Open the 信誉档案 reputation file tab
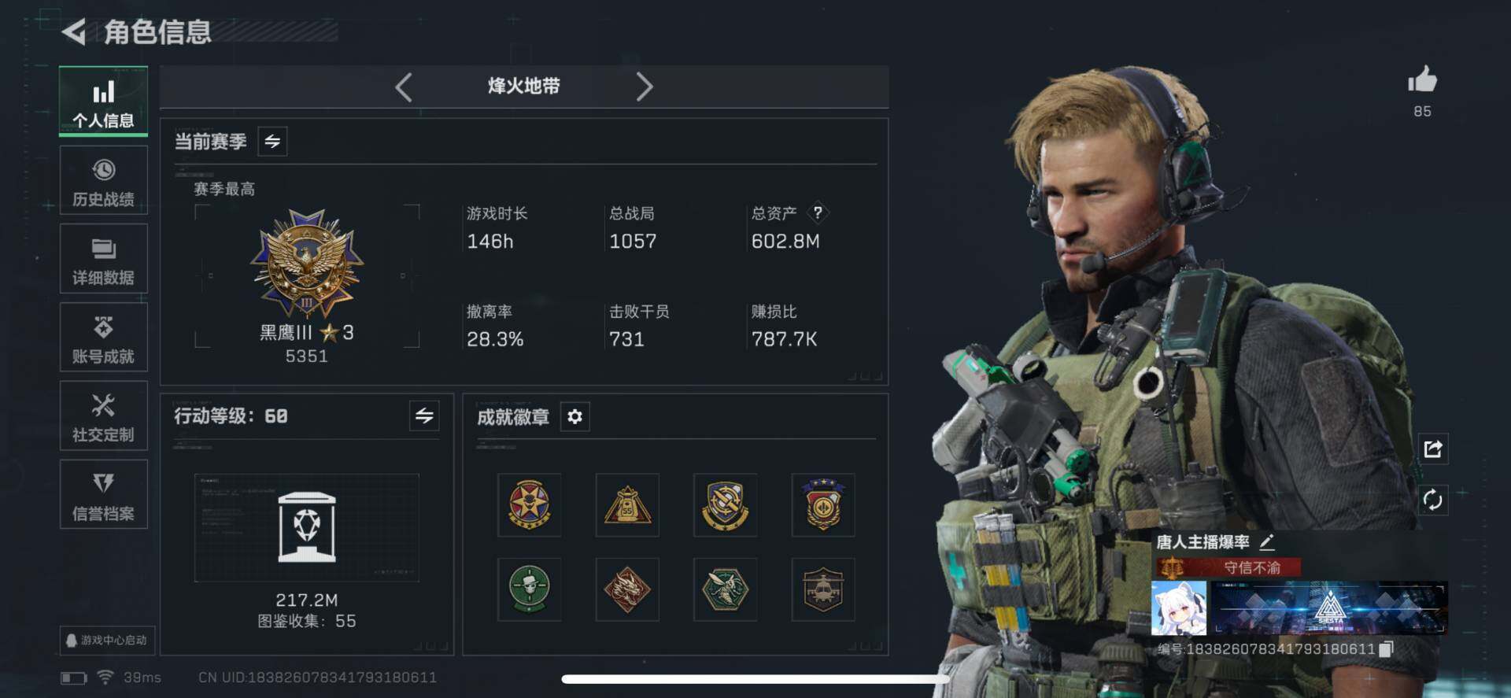This screenshot has height=698, width=1511. [103, 495]
